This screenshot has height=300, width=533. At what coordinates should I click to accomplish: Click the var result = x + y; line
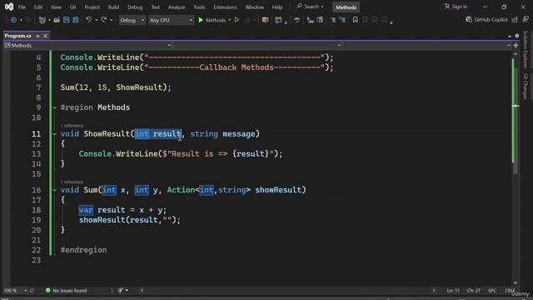[122, 210]
